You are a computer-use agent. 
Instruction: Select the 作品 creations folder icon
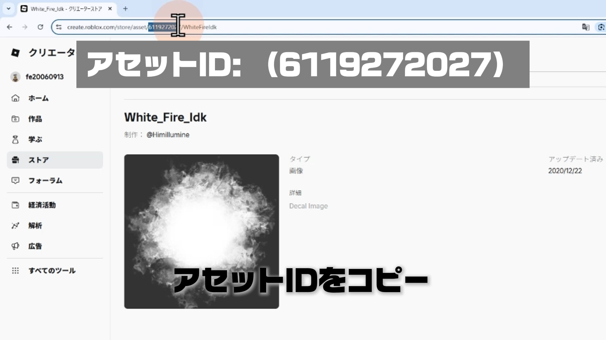15,119
